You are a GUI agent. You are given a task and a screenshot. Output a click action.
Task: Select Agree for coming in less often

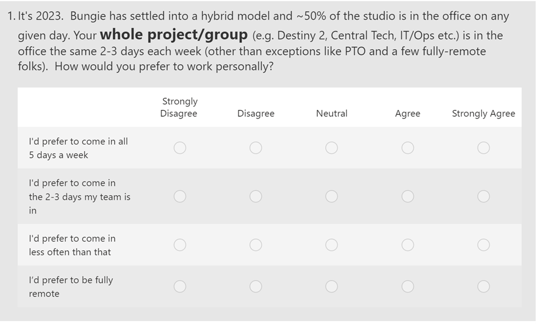pyautogui.click(x=408, y=245)
